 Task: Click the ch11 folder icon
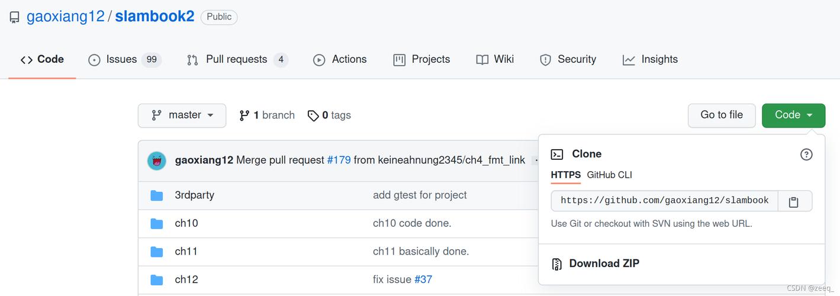pyautogui.click(x=157, y=252)
